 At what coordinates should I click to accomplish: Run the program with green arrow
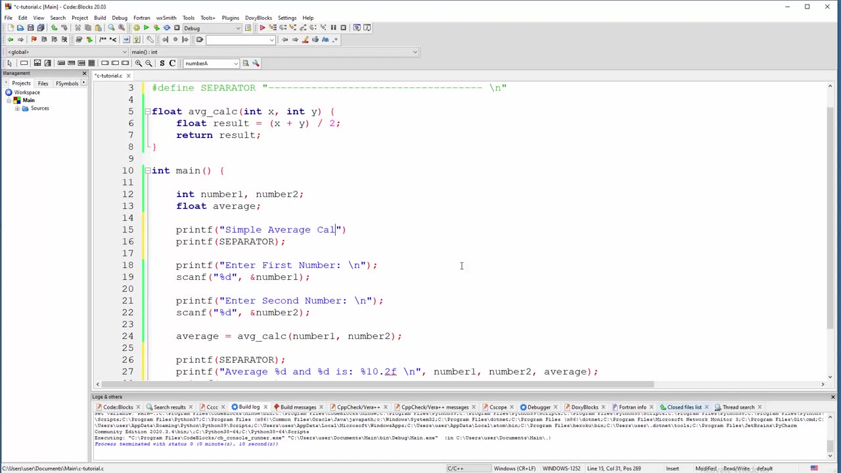pyautogui.click(x=147, y=28)
